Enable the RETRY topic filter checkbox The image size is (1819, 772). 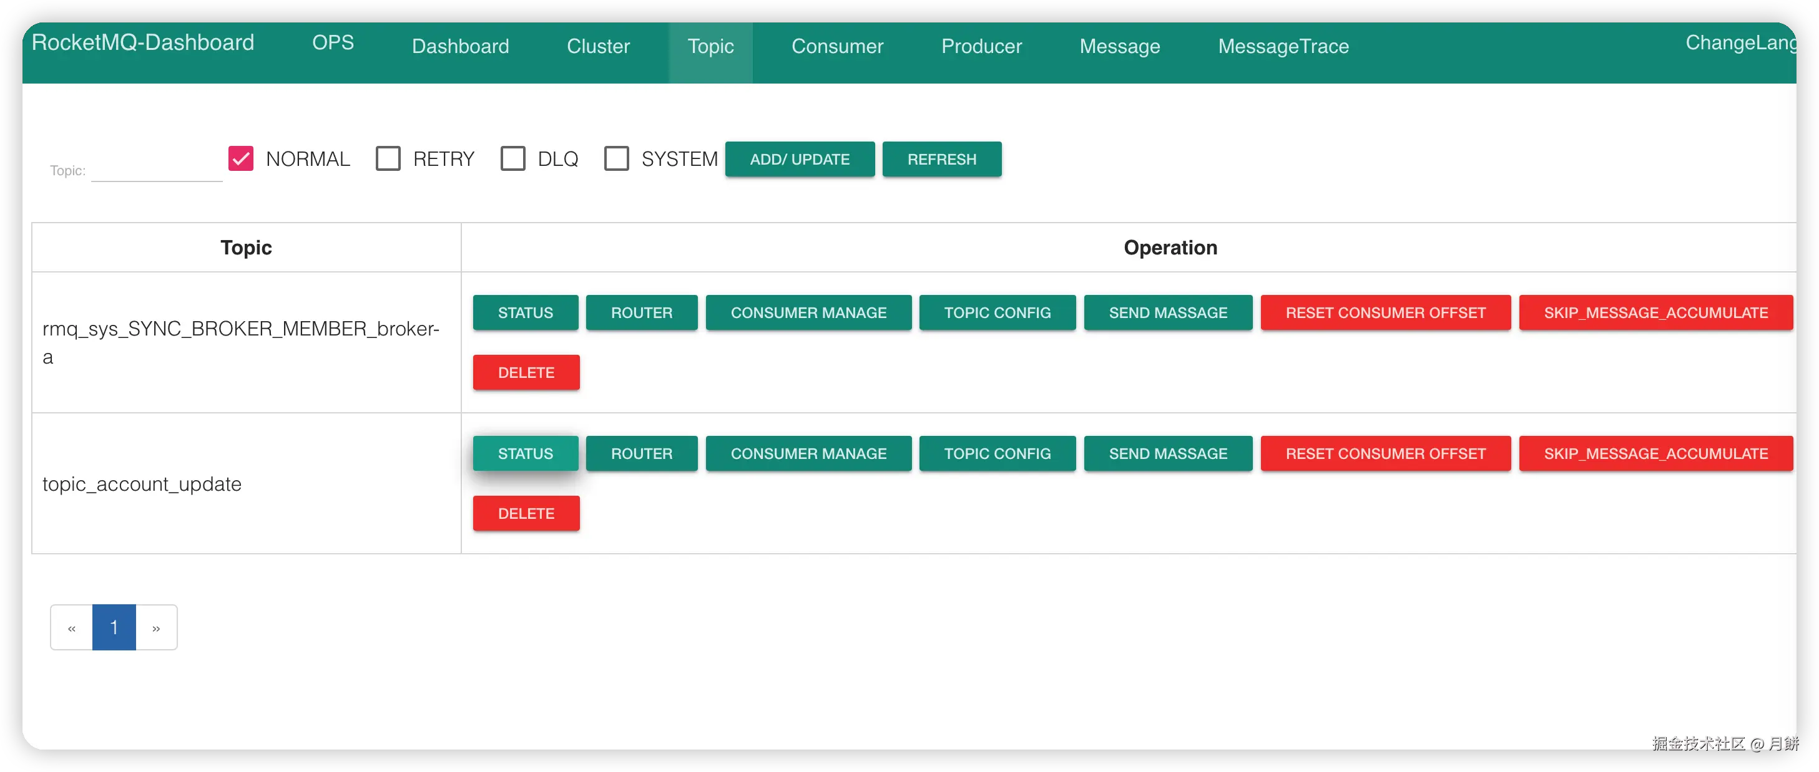[388, 159]
